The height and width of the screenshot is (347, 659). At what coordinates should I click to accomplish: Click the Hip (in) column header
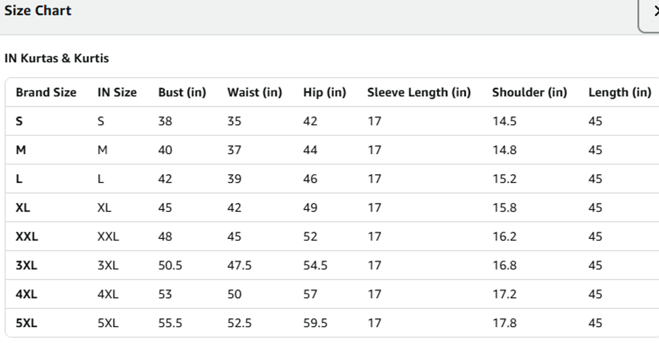[324, 93]
